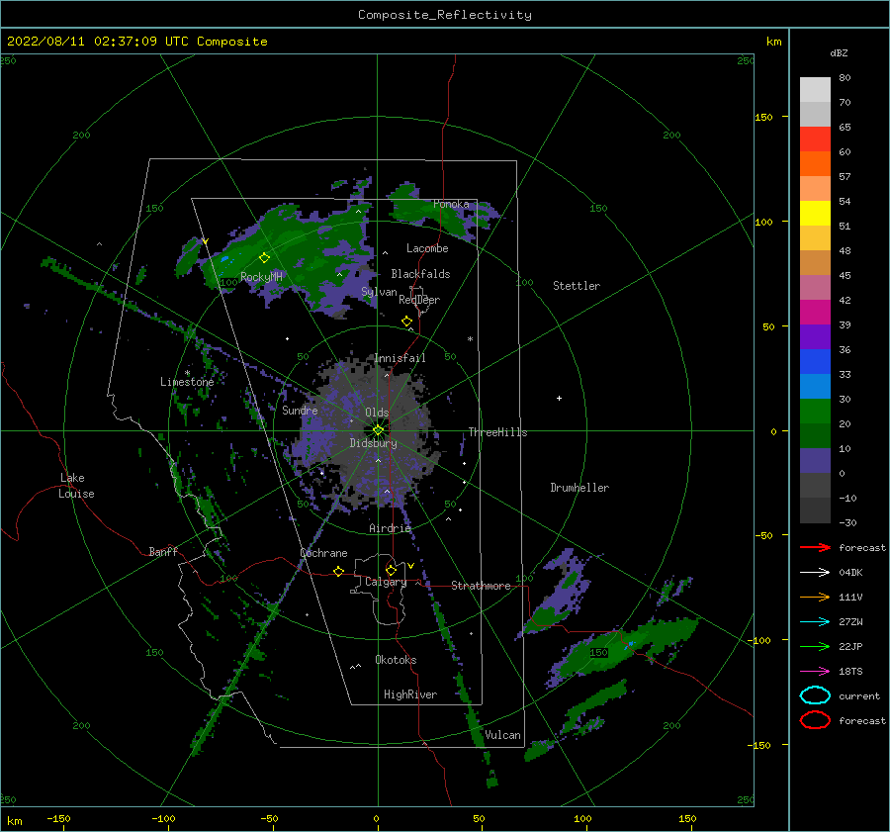
Task: Select the blue swatch between 36 and 33 dBZ
Action: pos(815,362)
